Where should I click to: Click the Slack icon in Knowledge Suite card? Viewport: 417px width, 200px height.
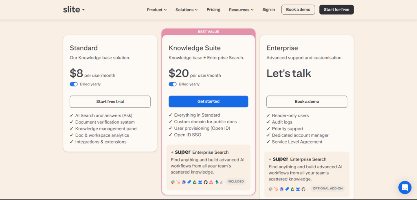173,182
